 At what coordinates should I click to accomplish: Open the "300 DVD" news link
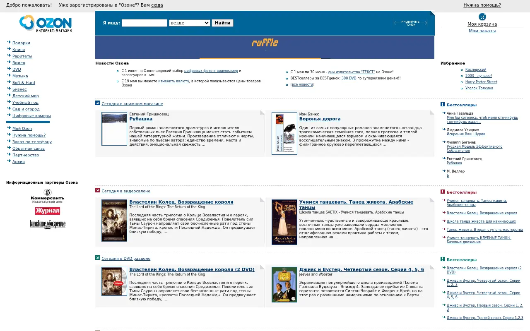coord(349,78)
